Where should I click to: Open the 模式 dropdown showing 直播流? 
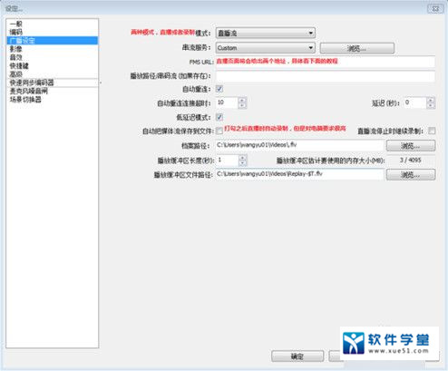pyautogui.click(x=266, y=33)
